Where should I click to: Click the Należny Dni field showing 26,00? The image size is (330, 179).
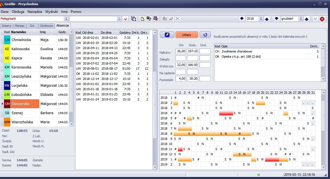(181, 51)
